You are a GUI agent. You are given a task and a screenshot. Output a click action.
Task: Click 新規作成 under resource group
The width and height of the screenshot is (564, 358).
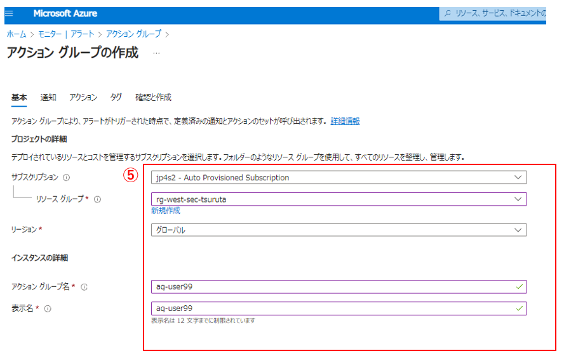(166, 211)
